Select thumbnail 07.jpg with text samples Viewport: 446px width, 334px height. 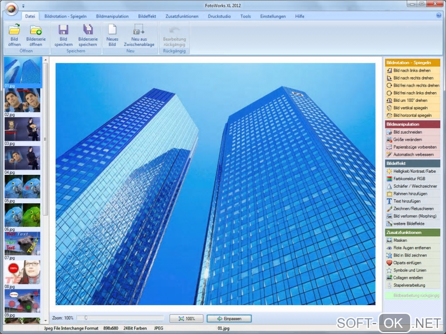[22, 244]
